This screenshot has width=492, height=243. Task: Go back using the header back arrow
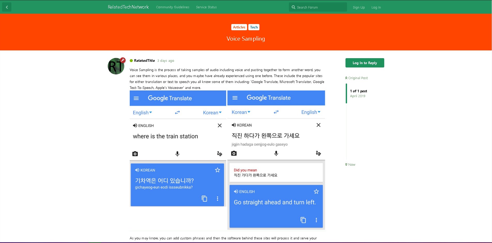(x=7, y=7)
